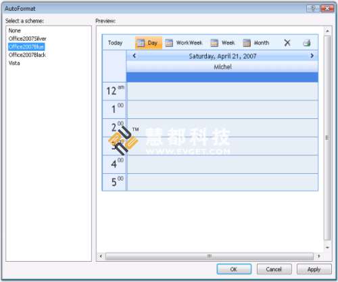The image size is (338, 282).
Task: Click the Apply button
Action: coord(314,269)
